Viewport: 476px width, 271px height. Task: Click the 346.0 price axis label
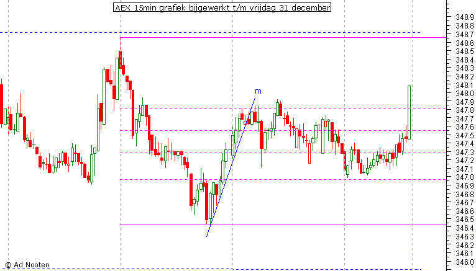(464, 262)
